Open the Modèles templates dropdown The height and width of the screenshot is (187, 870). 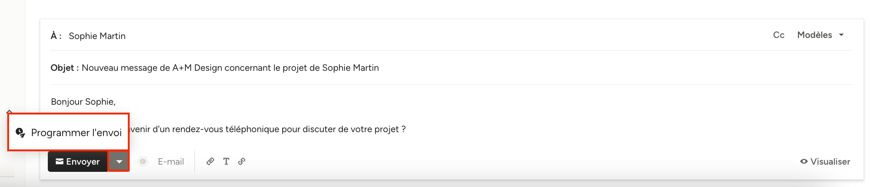click(x=815, y=35)
